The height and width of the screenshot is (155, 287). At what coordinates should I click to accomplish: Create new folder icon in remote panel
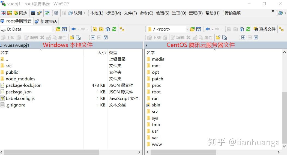pos(218,37)
